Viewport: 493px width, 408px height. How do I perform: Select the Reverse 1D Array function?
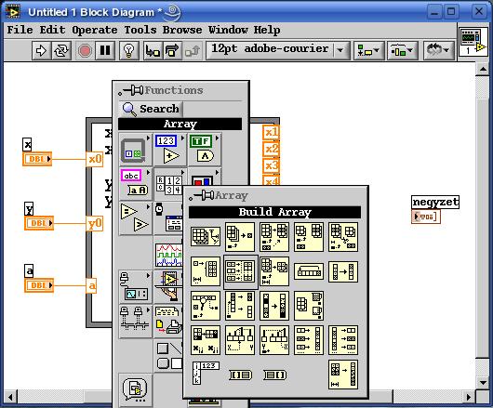(343, 271)
